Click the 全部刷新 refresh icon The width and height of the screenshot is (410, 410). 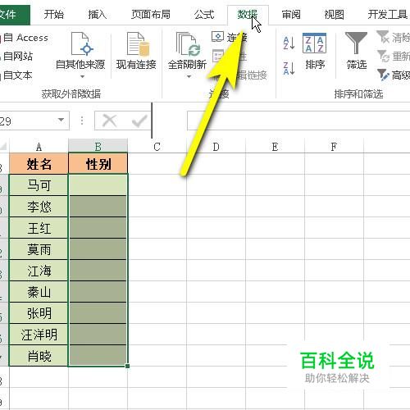tap(188, 43)
